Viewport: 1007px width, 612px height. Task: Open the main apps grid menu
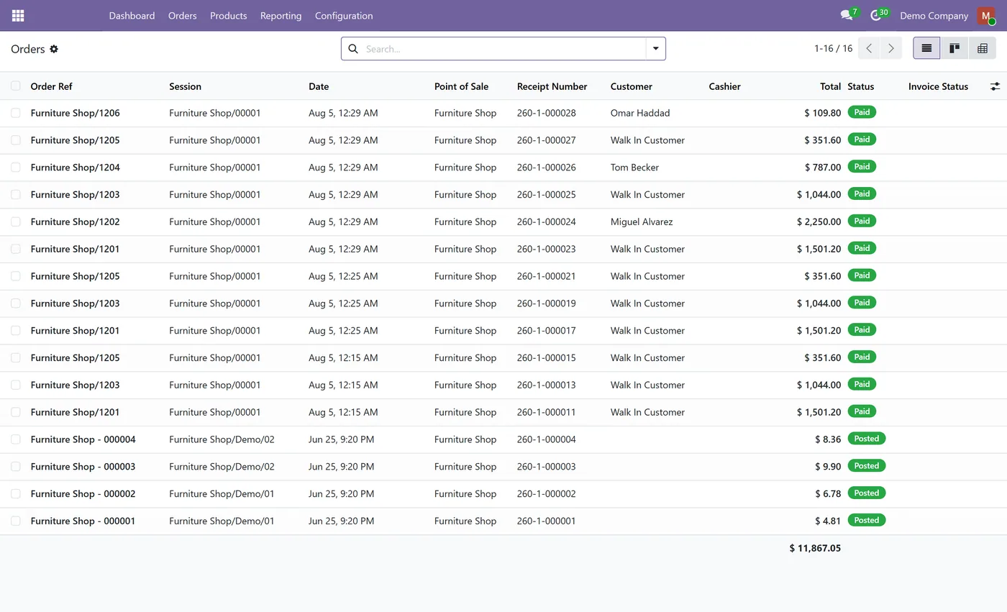point(18,15)
